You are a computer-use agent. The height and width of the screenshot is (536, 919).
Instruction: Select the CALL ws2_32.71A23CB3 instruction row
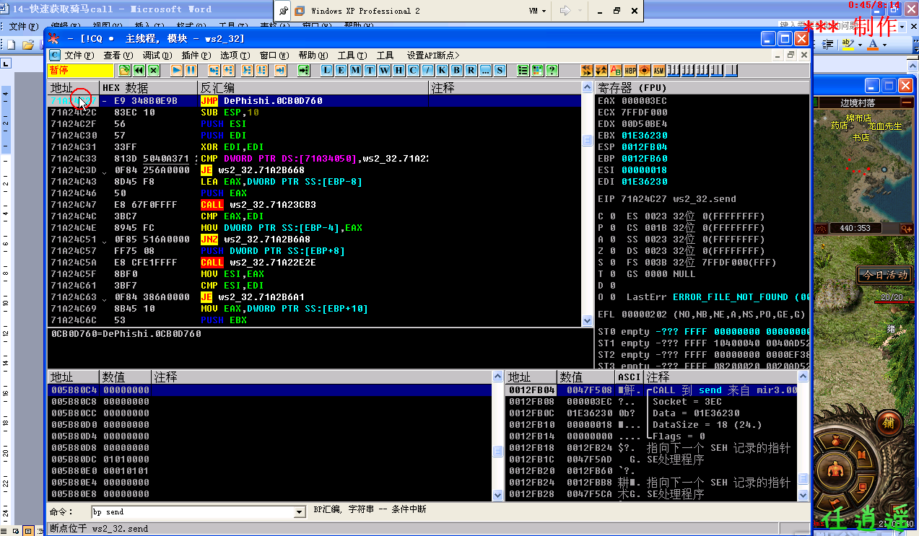tap(315, 205)
